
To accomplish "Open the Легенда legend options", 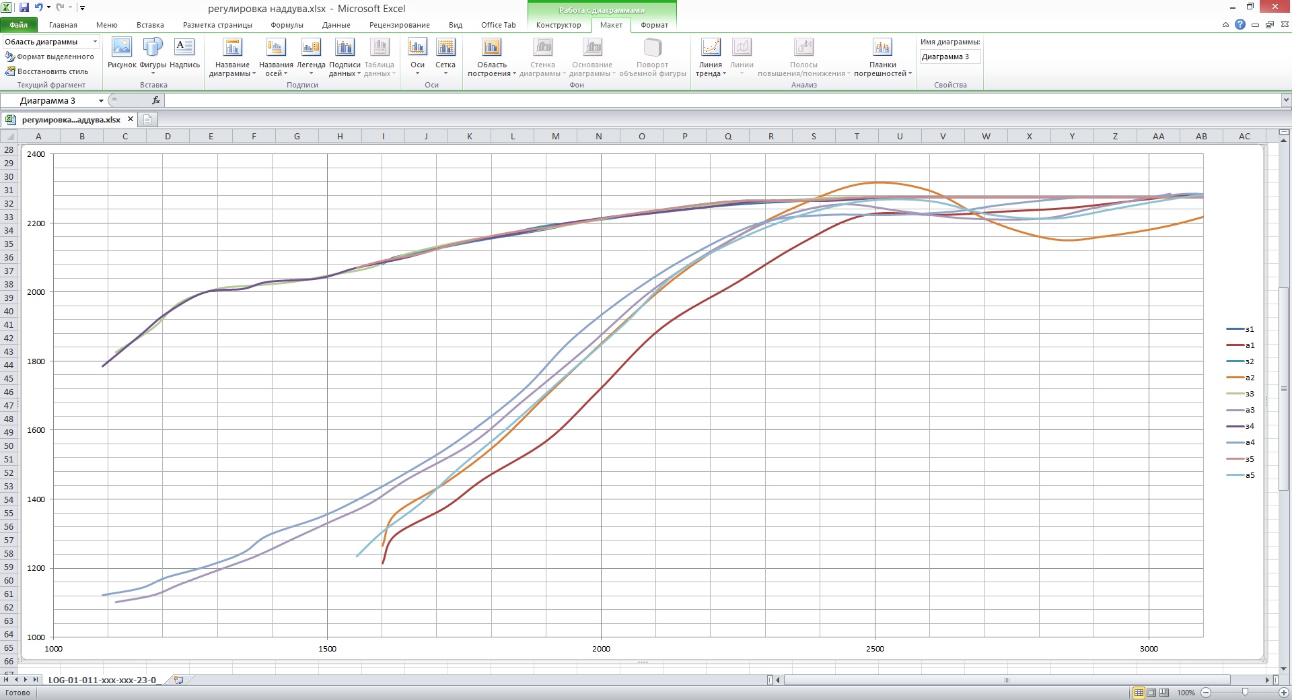I will point(311,57).
